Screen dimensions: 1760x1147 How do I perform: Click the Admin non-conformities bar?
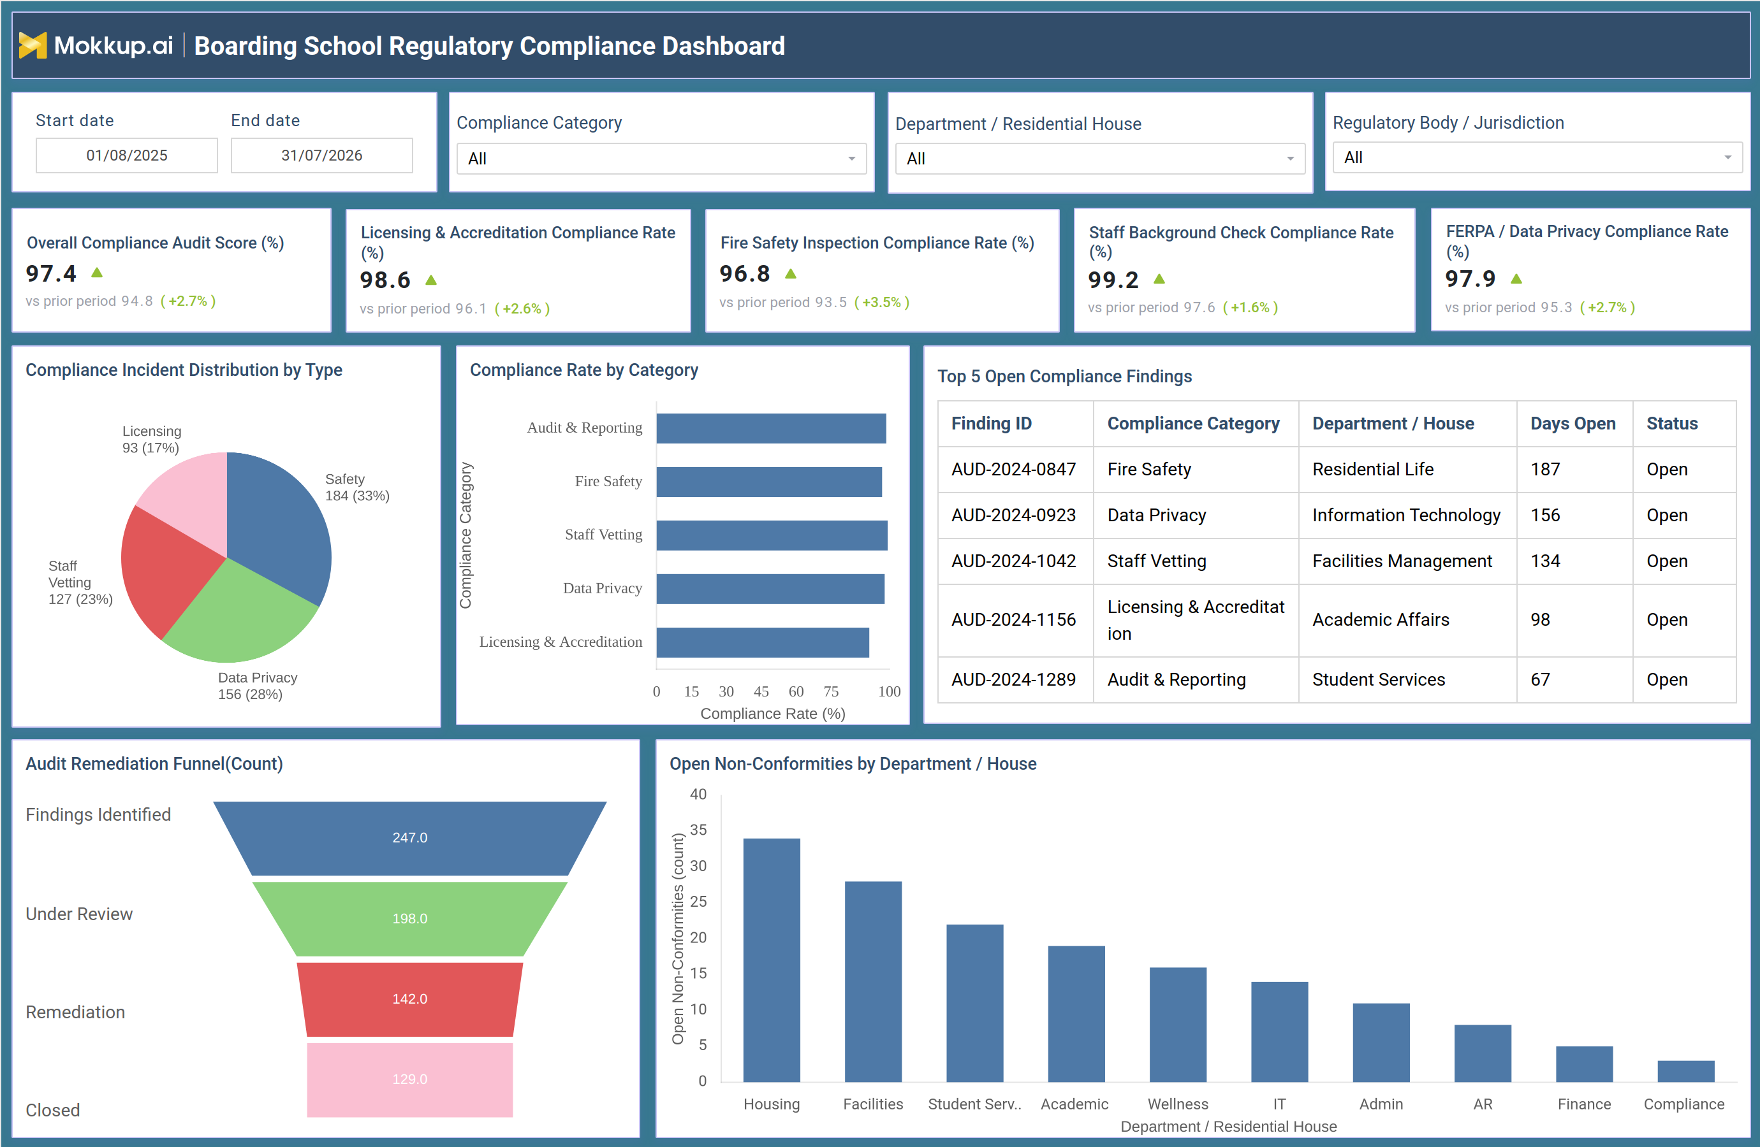coord(1381,1042)
